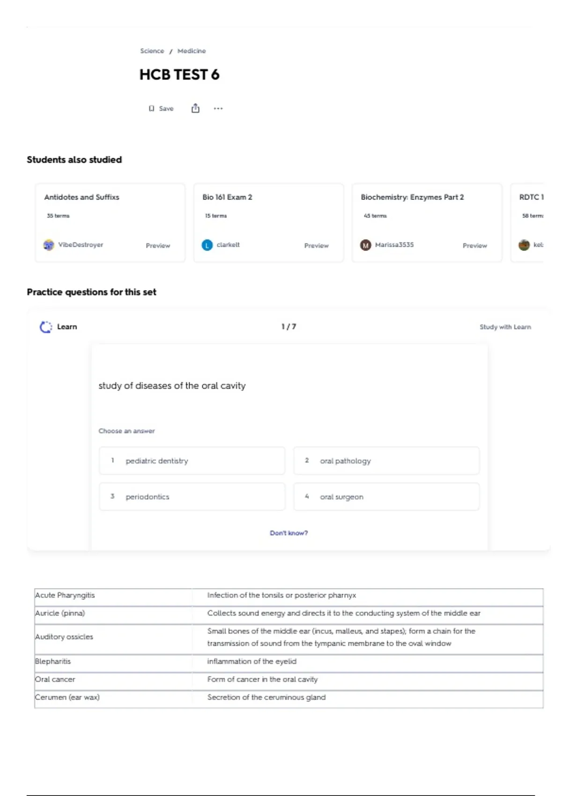Choose answer 1 pediatric dentistry
562x796 pixels.
tap(192, 461)
